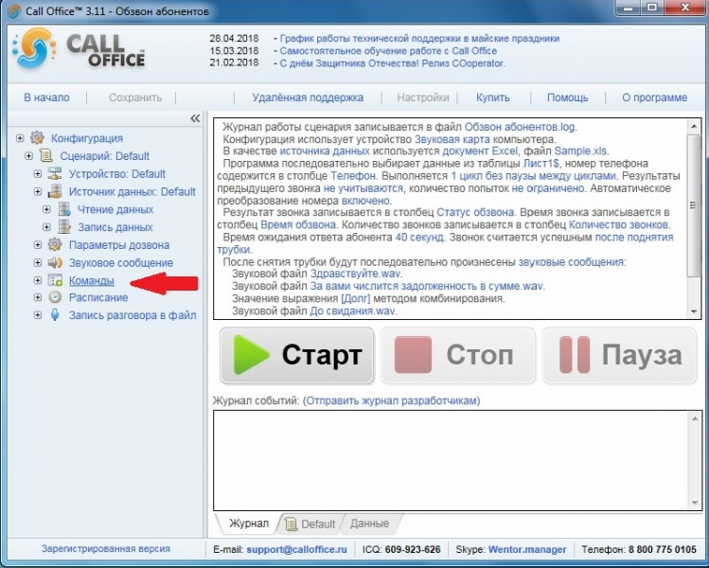Screen dimensions: 709x568
Task: Click the Пауза button
Action: click(619, 356)
